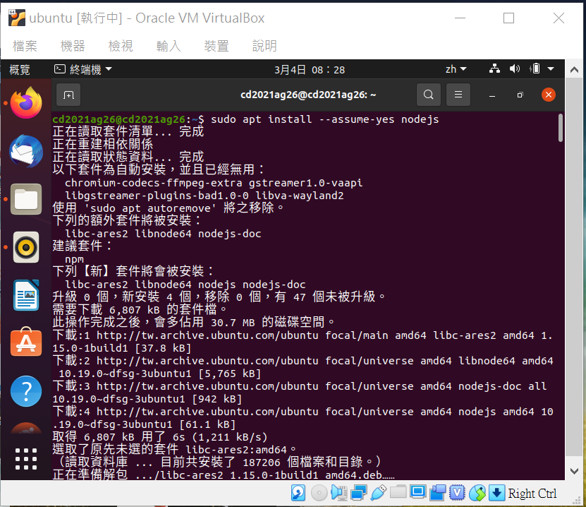
Task: Click the CPU virtualization status icon
Action: pyautogui.click(x=457, y=493)
